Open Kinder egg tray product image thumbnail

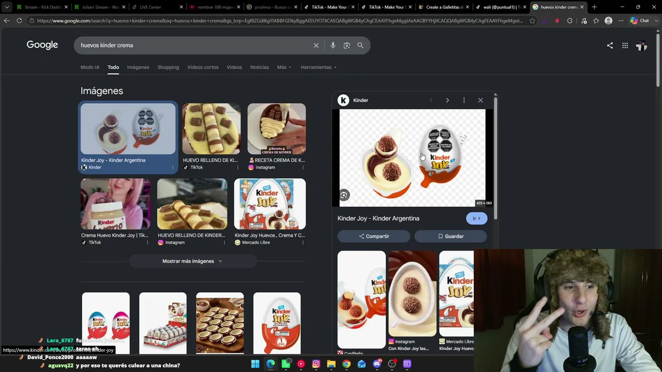point(163,323)
